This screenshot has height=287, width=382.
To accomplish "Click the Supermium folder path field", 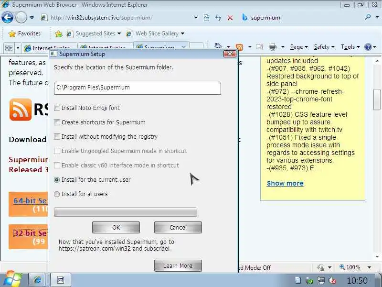I will tap(138, 88).
